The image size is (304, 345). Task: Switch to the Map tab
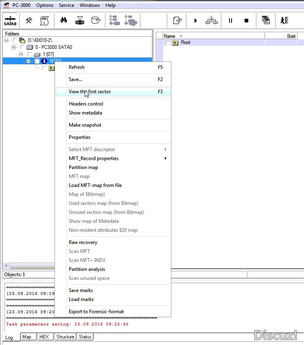tap(28, 337)
